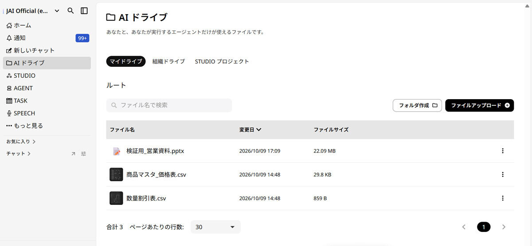Switch to マイドライブ tab
The height and width of the screenshot is (246, 532).
(x=126, y=61)
